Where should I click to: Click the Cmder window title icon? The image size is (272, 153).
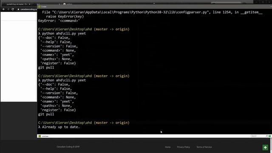point(40,7)
